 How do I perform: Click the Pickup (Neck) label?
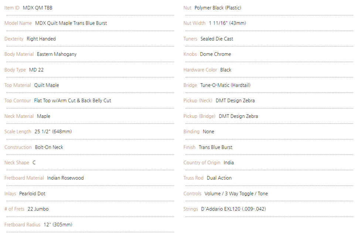(198, 101)
